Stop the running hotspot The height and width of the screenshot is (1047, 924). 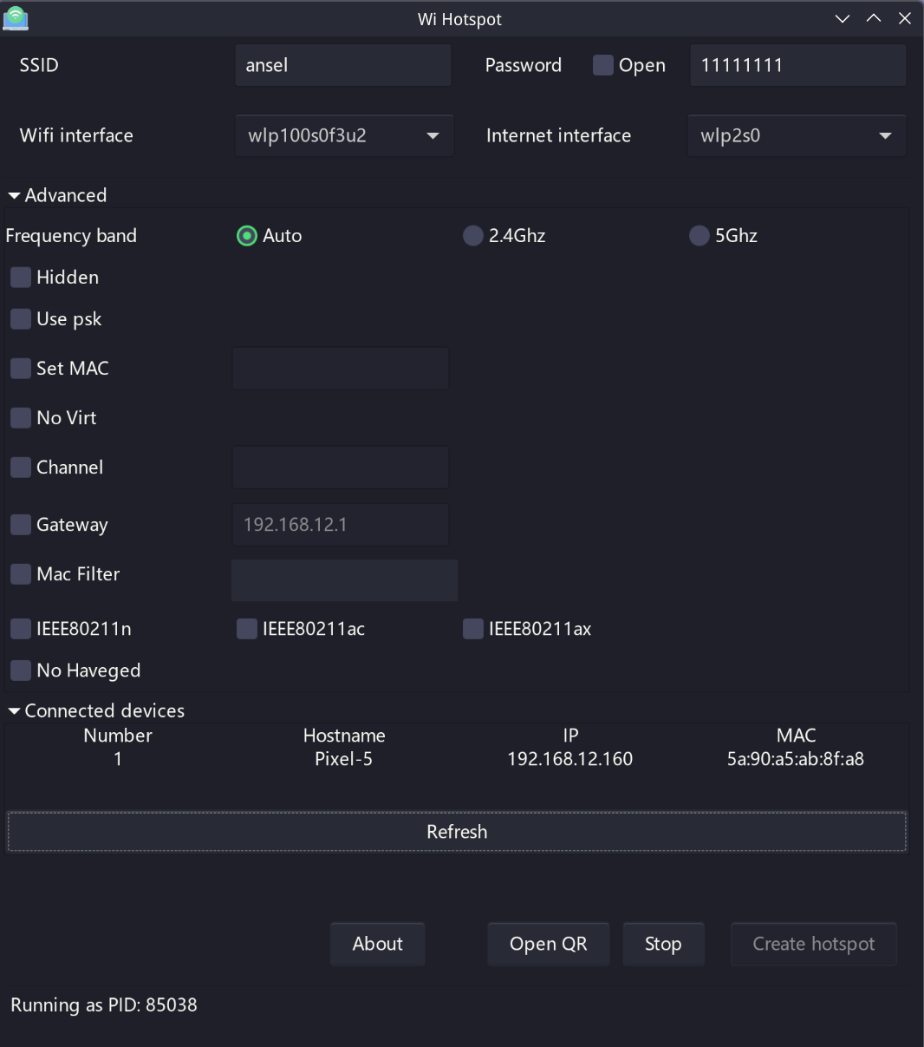pyautogui.click(x=663, y=944)
